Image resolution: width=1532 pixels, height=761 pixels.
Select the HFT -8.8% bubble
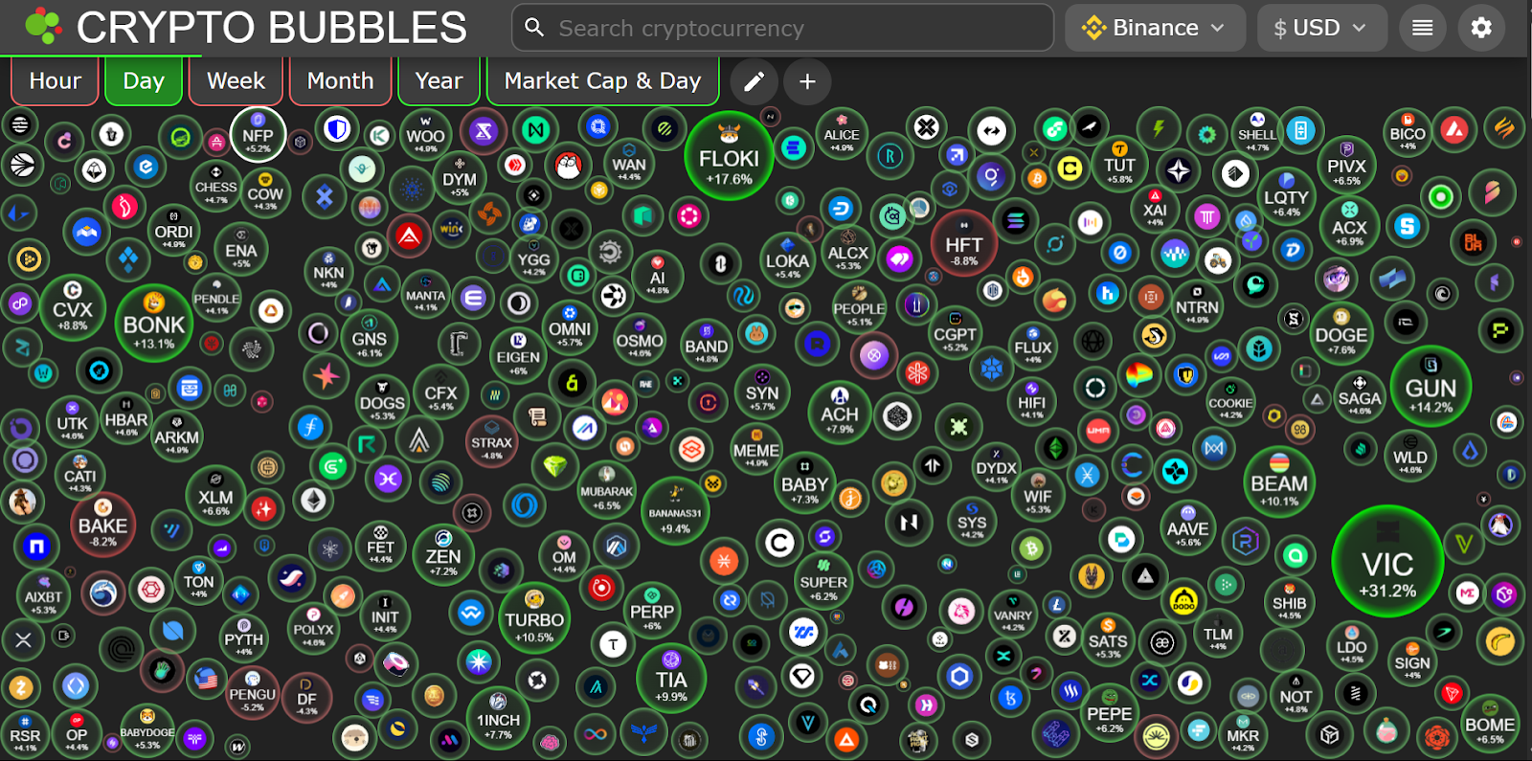(963, 243)
